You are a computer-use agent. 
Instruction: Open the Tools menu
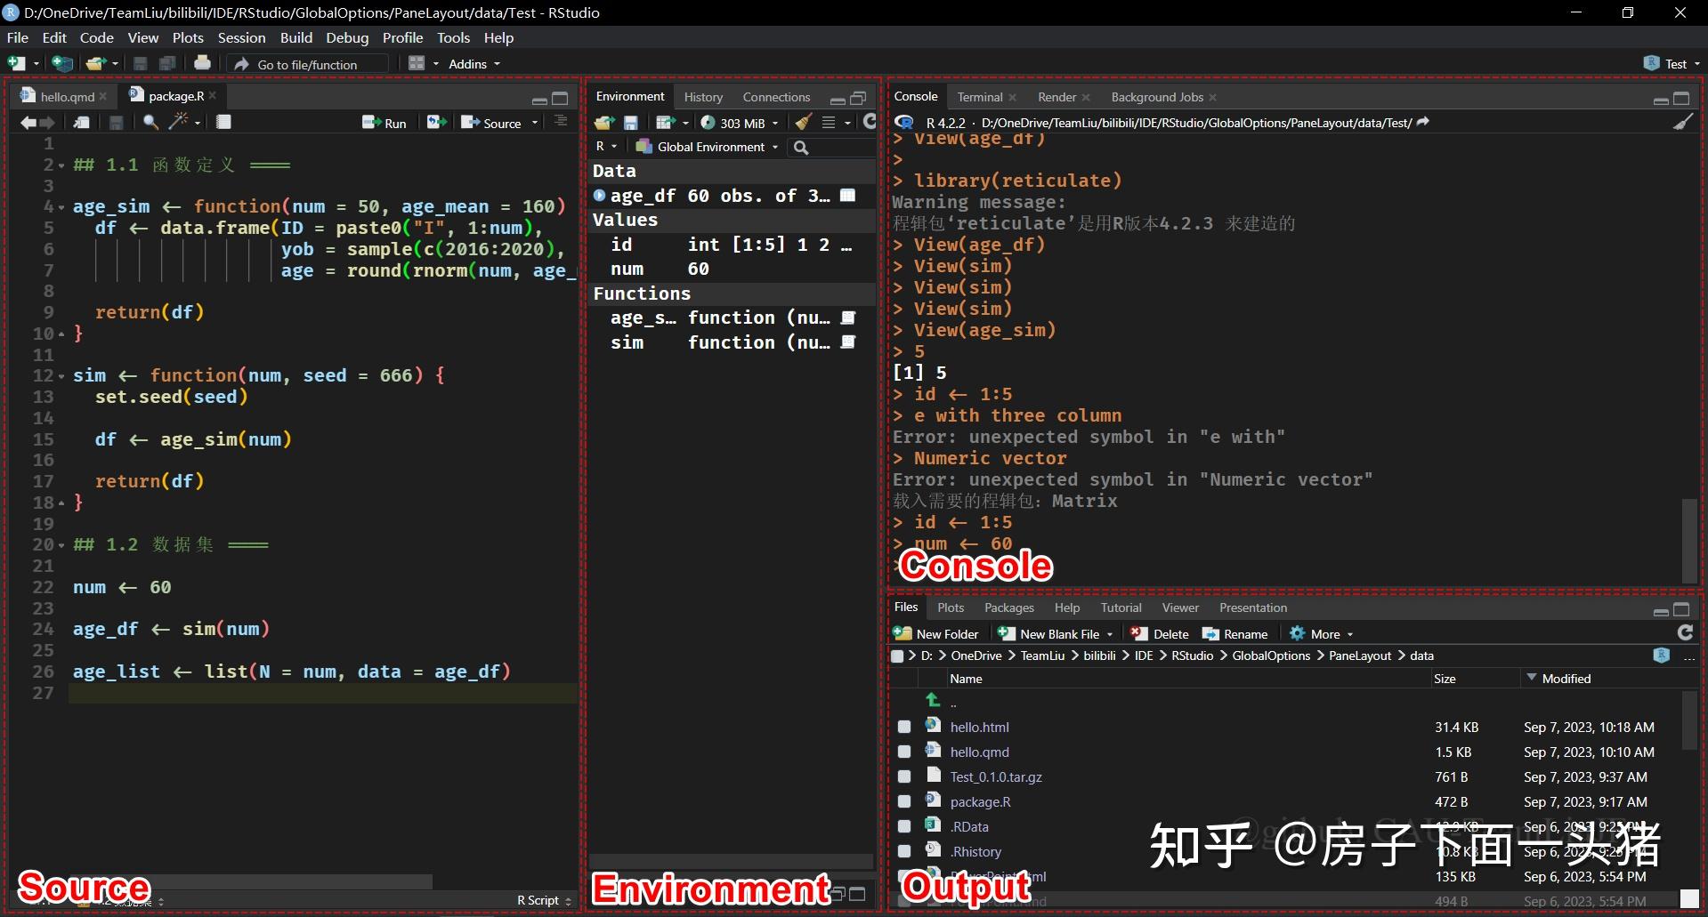[453, 37]
